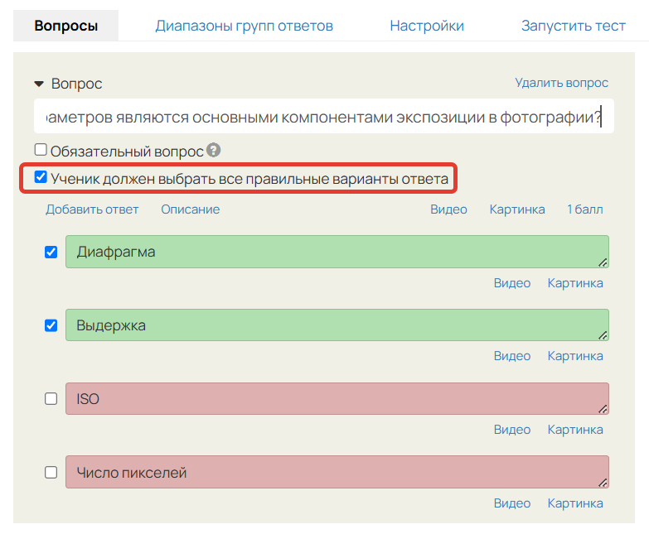The width and height of the screenshot is (649, 534).
Task: Enable the Обязательный вопрос checkbox
Action: click(41, 150)
